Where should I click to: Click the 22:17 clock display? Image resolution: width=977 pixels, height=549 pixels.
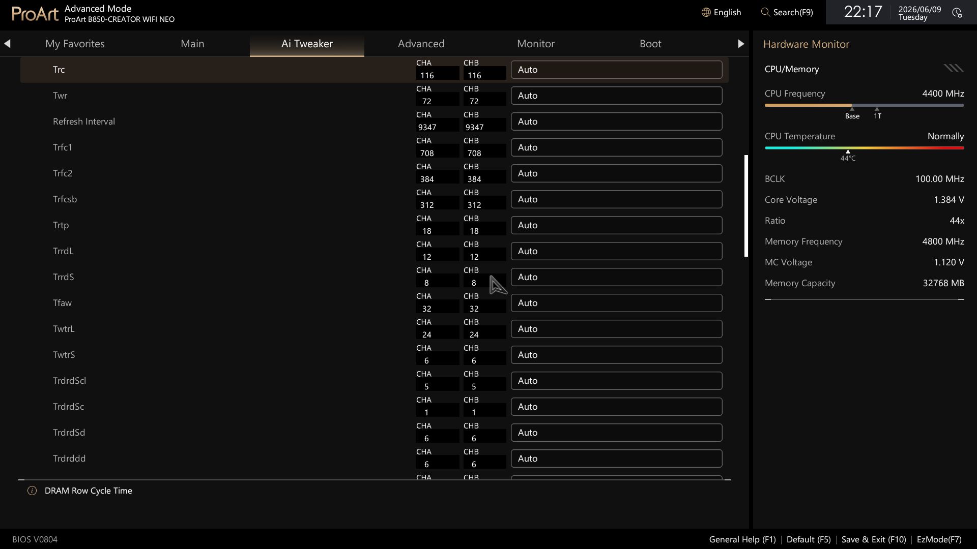click(863, 12)
